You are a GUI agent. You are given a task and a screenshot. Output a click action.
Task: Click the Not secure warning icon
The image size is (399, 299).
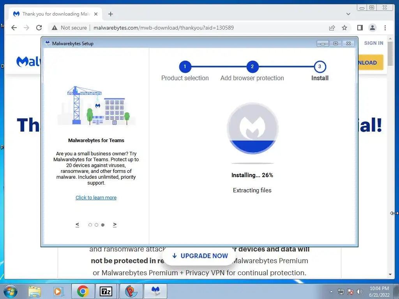pos(55,28)
